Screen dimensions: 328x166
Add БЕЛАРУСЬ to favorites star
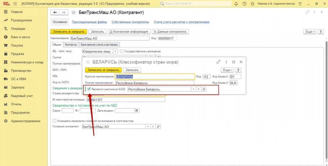[x=88, y=62]
